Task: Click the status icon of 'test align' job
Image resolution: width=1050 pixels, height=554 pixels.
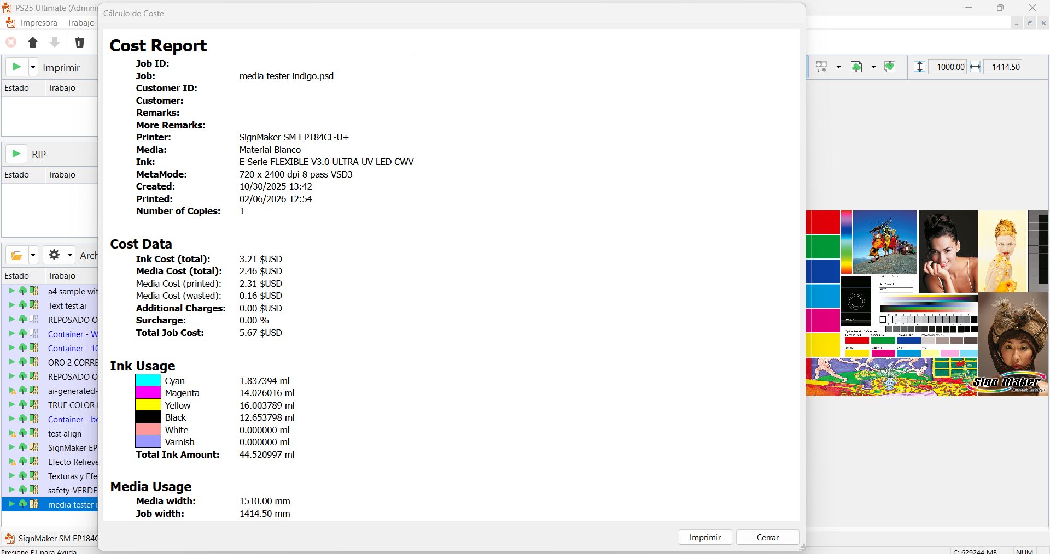Action: 12,433
